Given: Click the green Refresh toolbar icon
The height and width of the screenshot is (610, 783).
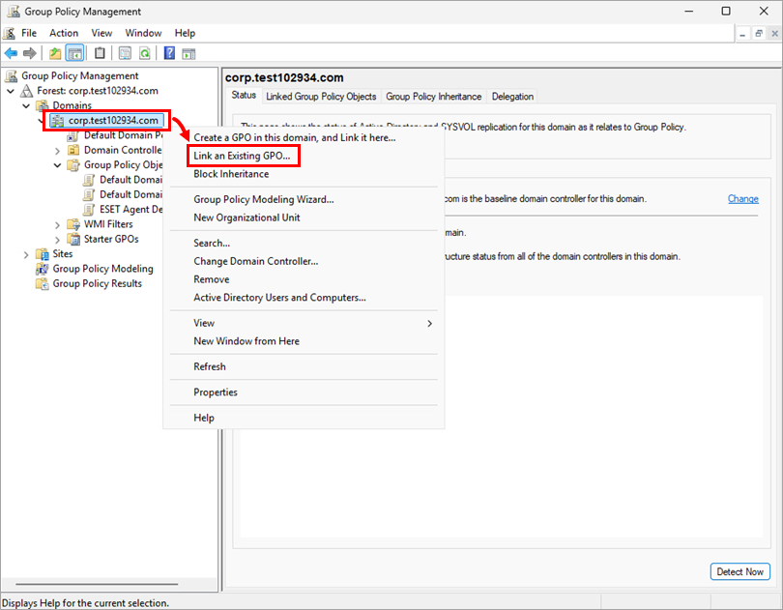Looking at the screenshot, I should point(144,53).
